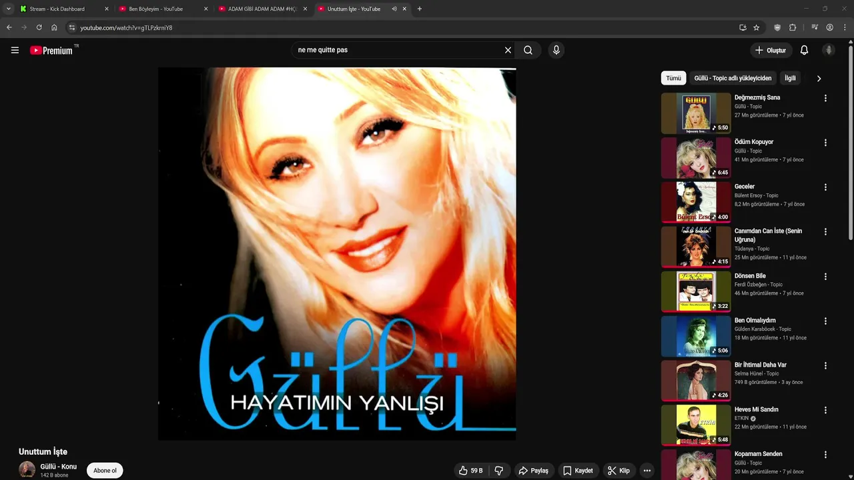This screenshot has height=480, width=854.
Task: Open the account avatar menu
Action: (x=829, y=50)
